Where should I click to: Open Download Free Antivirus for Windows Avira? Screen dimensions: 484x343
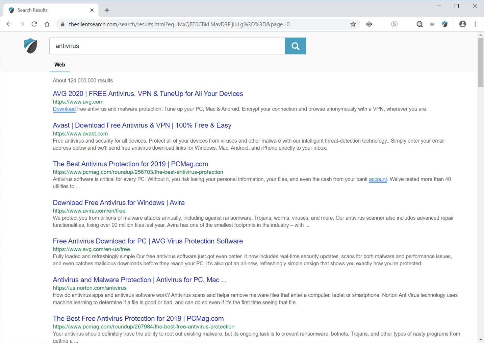(119, 203)
